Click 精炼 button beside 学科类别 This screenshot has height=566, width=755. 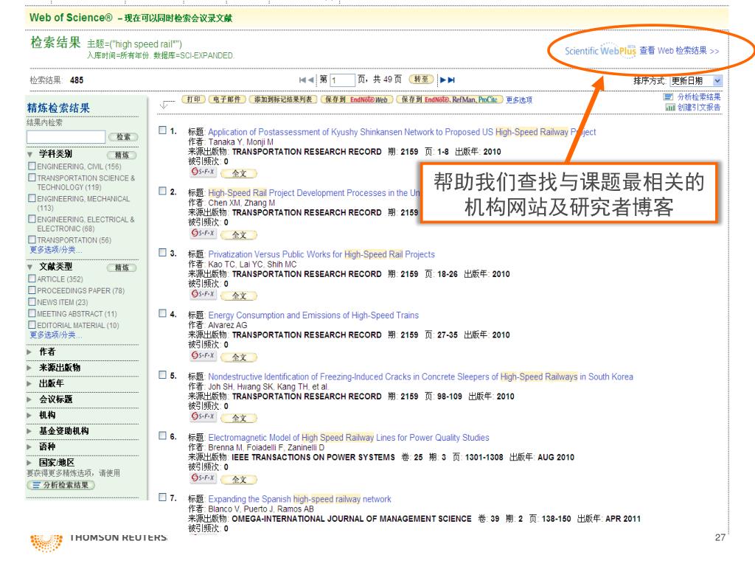click(x=122, y=155)
